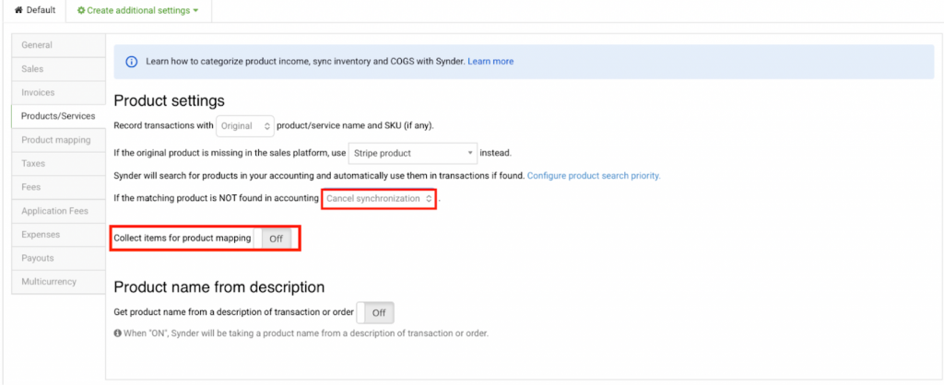
Task: Click the info icon in blue banner
Action: (131, 62)
